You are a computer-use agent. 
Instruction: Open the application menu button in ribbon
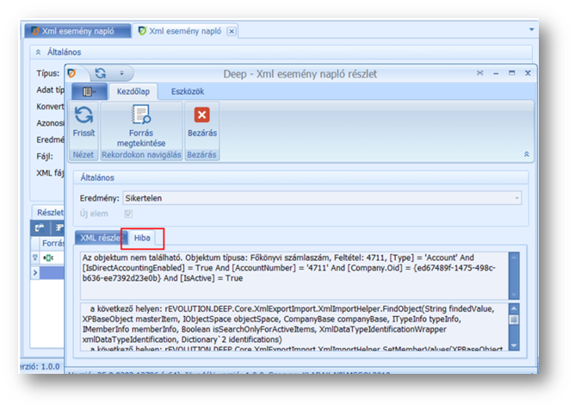click(x=88, y=90)
